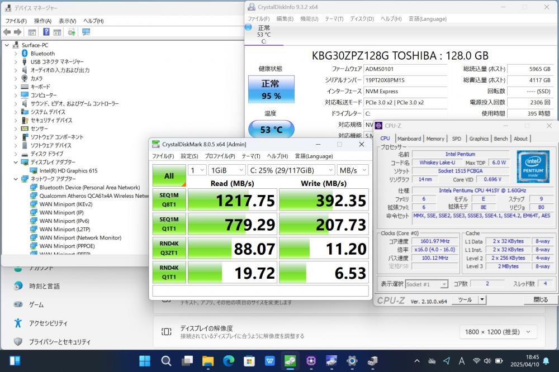Image resolution: width=559 pixels, height=372 pixels.
Task: Select the Bluetooth category icon in the device tree
Action: tap(25, 54)
